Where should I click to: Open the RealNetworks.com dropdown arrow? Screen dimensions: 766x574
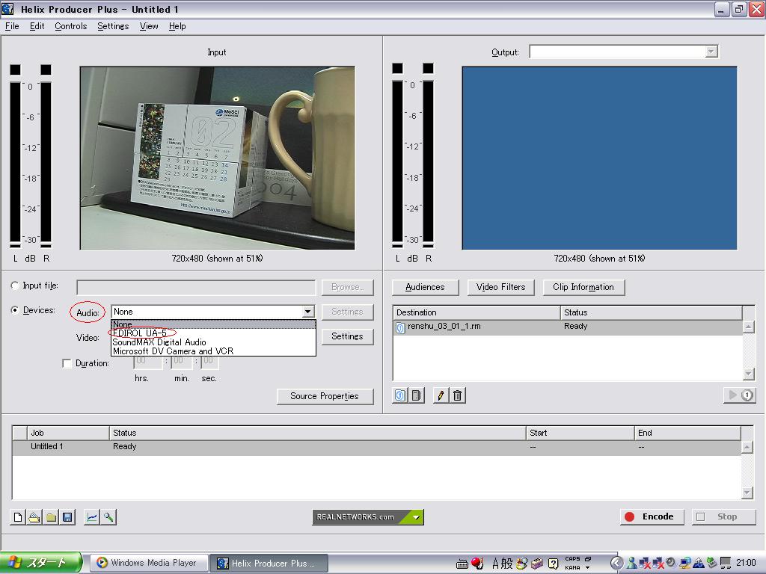[x=416, y=517]
